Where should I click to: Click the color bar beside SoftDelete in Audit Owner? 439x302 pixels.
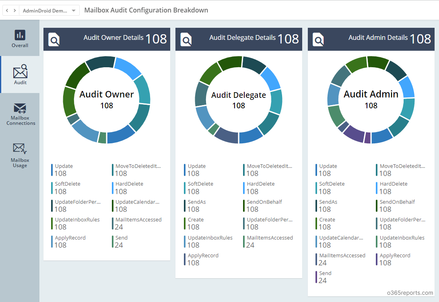pyautogui.click(x=52, y=188)
